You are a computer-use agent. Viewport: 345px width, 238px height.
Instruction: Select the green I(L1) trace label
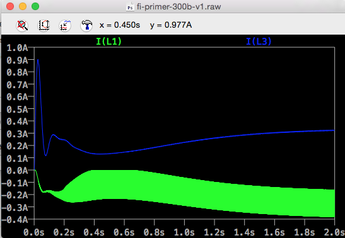coord(108,42)
